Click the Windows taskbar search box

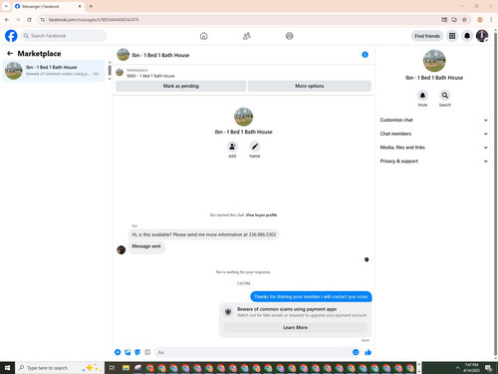click(60, 368)
